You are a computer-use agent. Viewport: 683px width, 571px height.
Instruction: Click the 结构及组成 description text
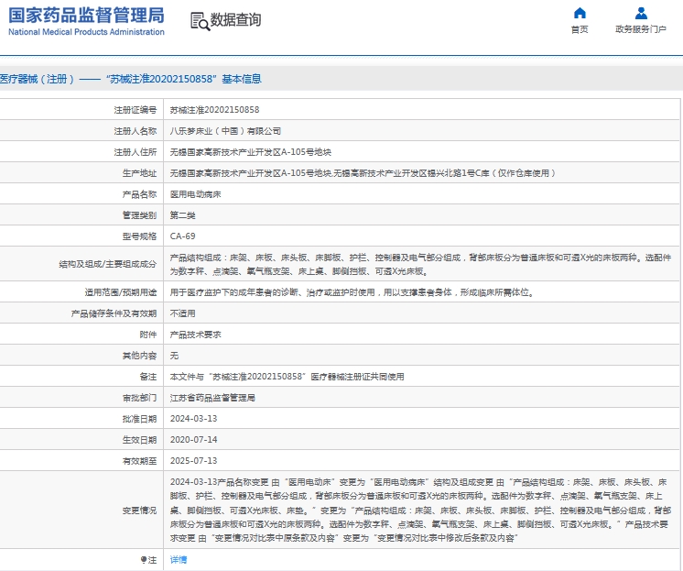click(420, 264)
